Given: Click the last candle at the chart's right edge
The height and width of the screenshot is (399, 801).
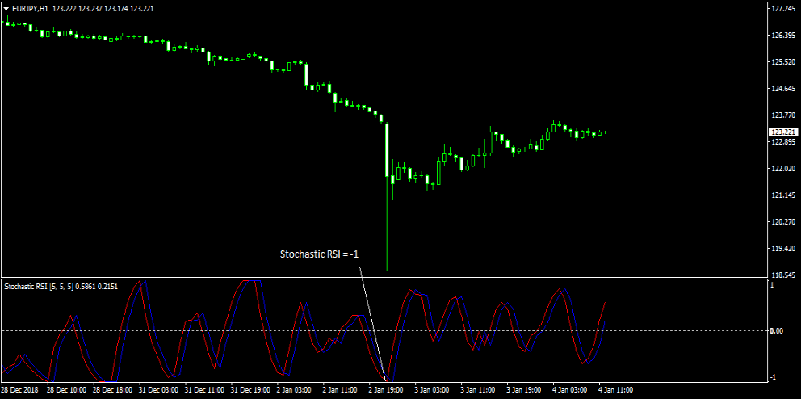Looking at the screenshot, I should coord(605,132).
